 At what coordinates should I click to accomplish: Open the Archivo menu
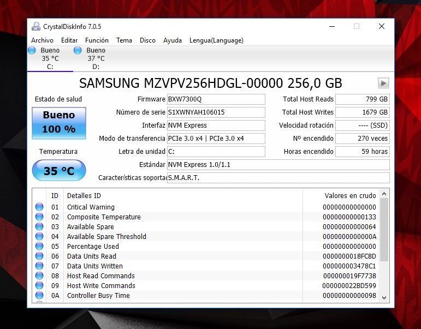pos(42,40)
